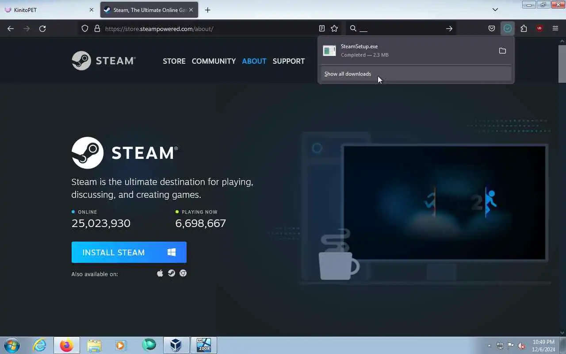566x354 pixels.
Task: Click the online count 25,023,930
Action: pos(101,223)
